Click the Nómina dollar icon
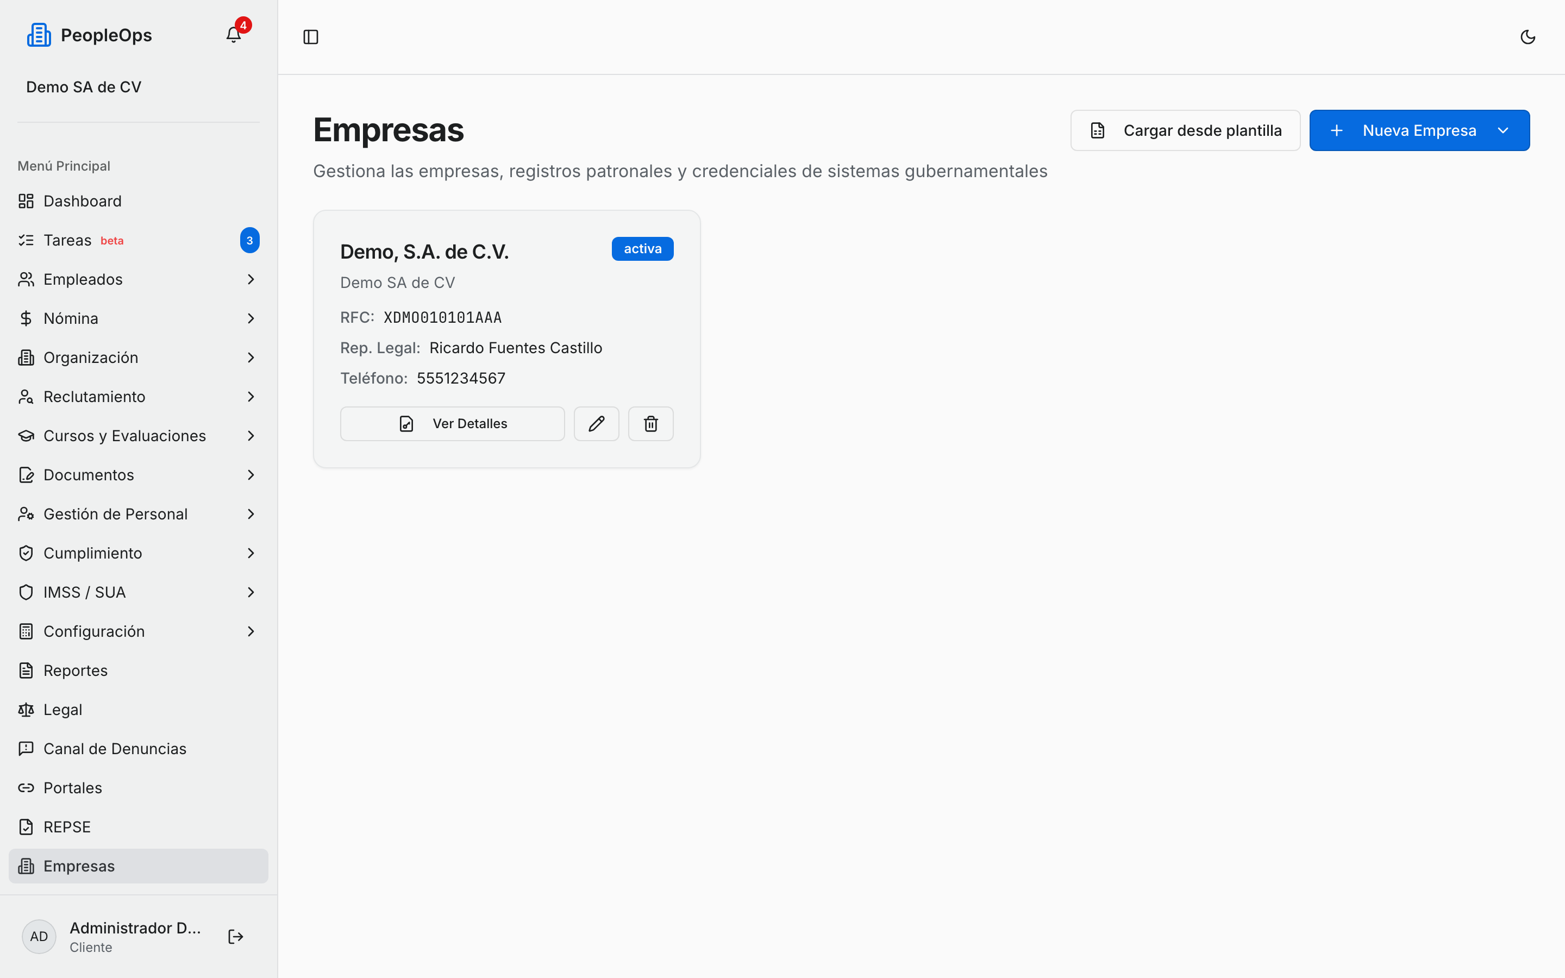1565x978 pixels. (x=26, y=318)
